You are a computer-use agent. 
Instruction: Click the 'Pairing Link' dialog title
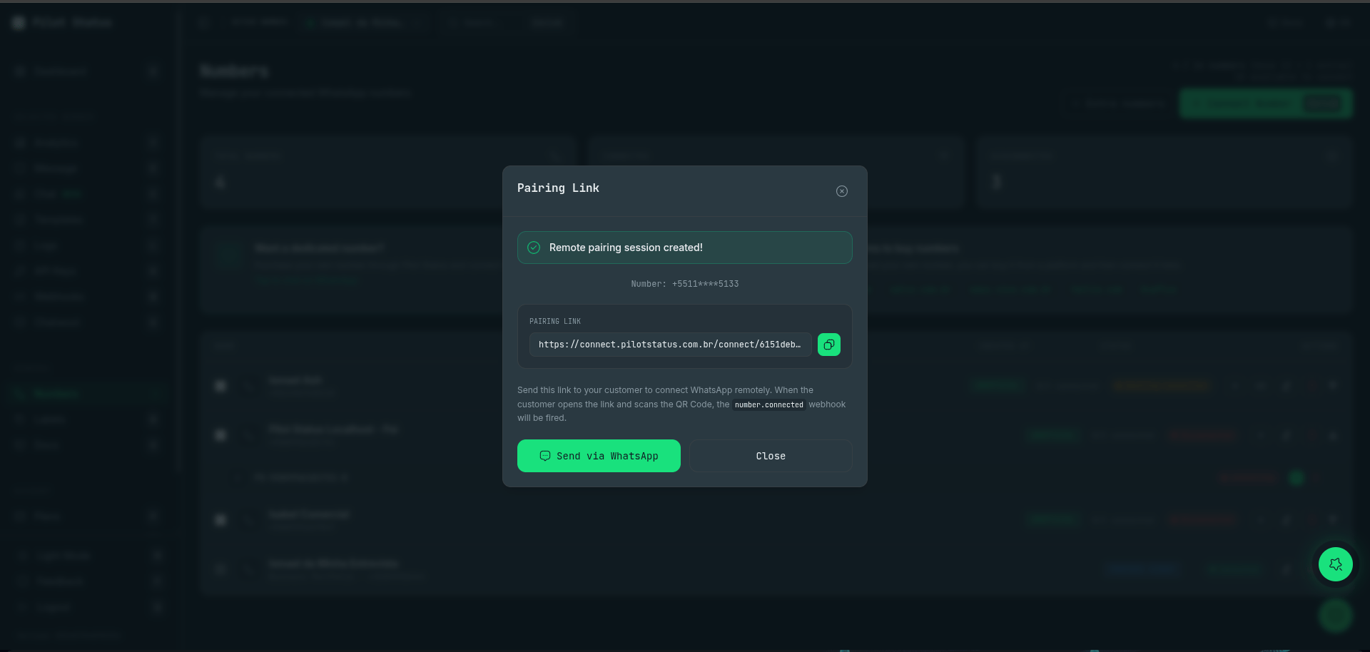(558, 188)
